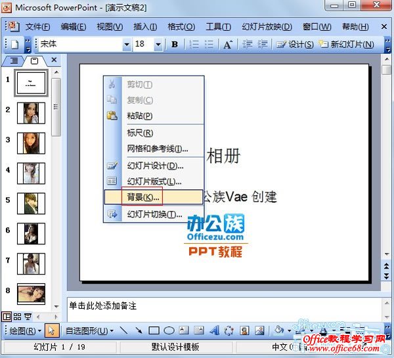This screenshot has width=394, height=358.
Task: Go to next slide with double-down arrow
Action: point(387,276)
